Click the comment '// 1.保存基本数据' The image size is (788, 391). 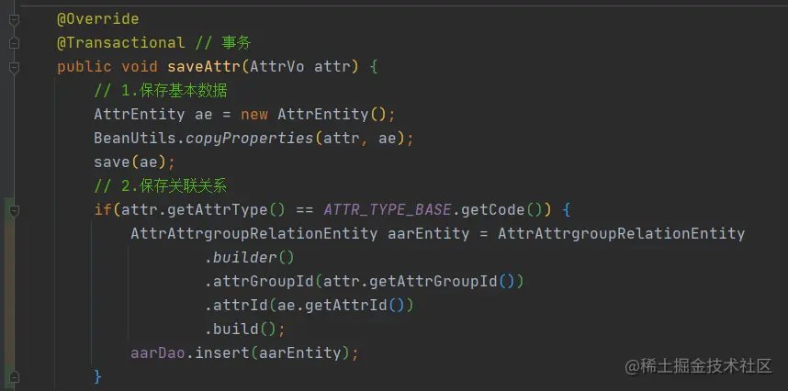pyautogui.click(x=161, y=90)
